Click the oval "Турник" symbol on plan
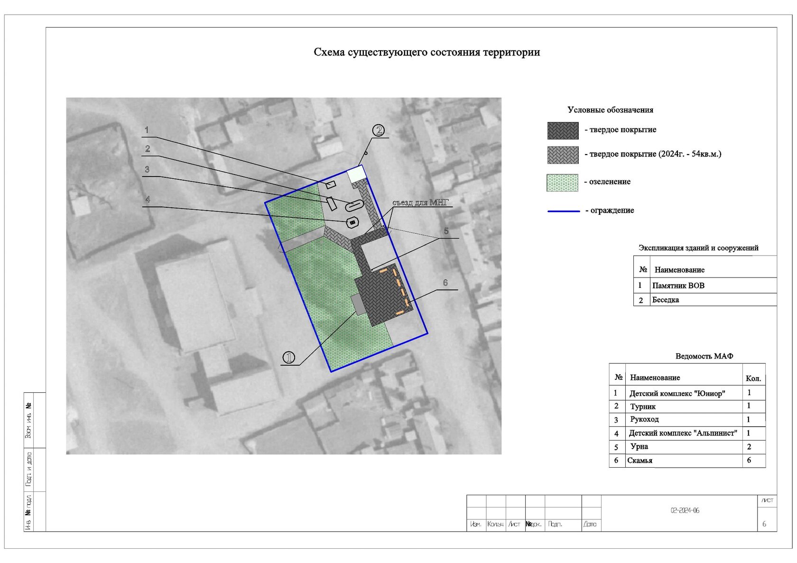797x563 pixels. pyautogui.click(x=354, y=205)
